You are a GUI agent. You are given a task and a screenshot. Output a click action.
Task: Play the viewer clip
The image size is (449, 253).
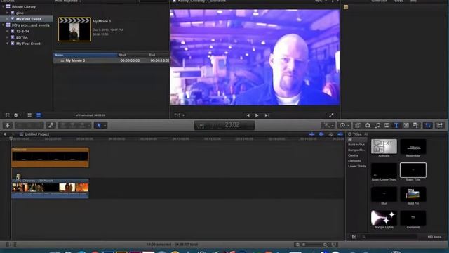click(x=257, y=115)
